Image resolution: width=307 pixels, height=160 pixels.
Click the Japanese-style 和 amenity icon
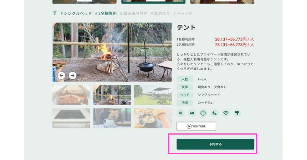coord(181,113)
